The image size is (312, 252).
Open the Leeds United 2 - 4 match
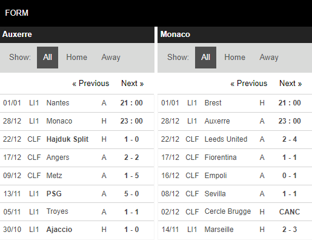click(x=235, y=139)
